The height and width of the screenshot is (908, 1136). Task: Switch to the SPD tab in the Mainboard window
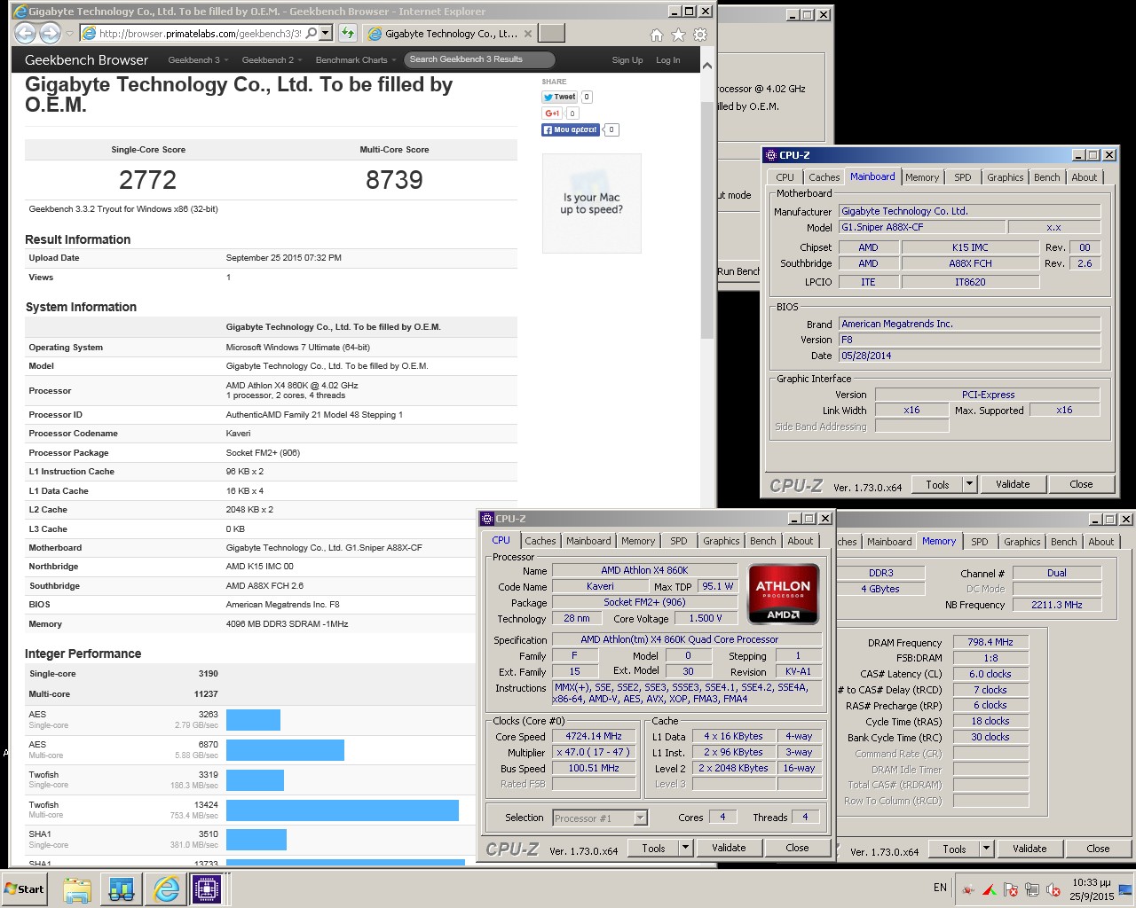tap(963, 177)
